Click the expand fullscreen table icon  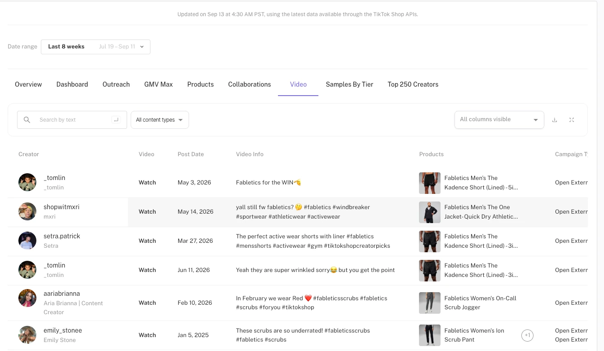[x=572, y=120]
